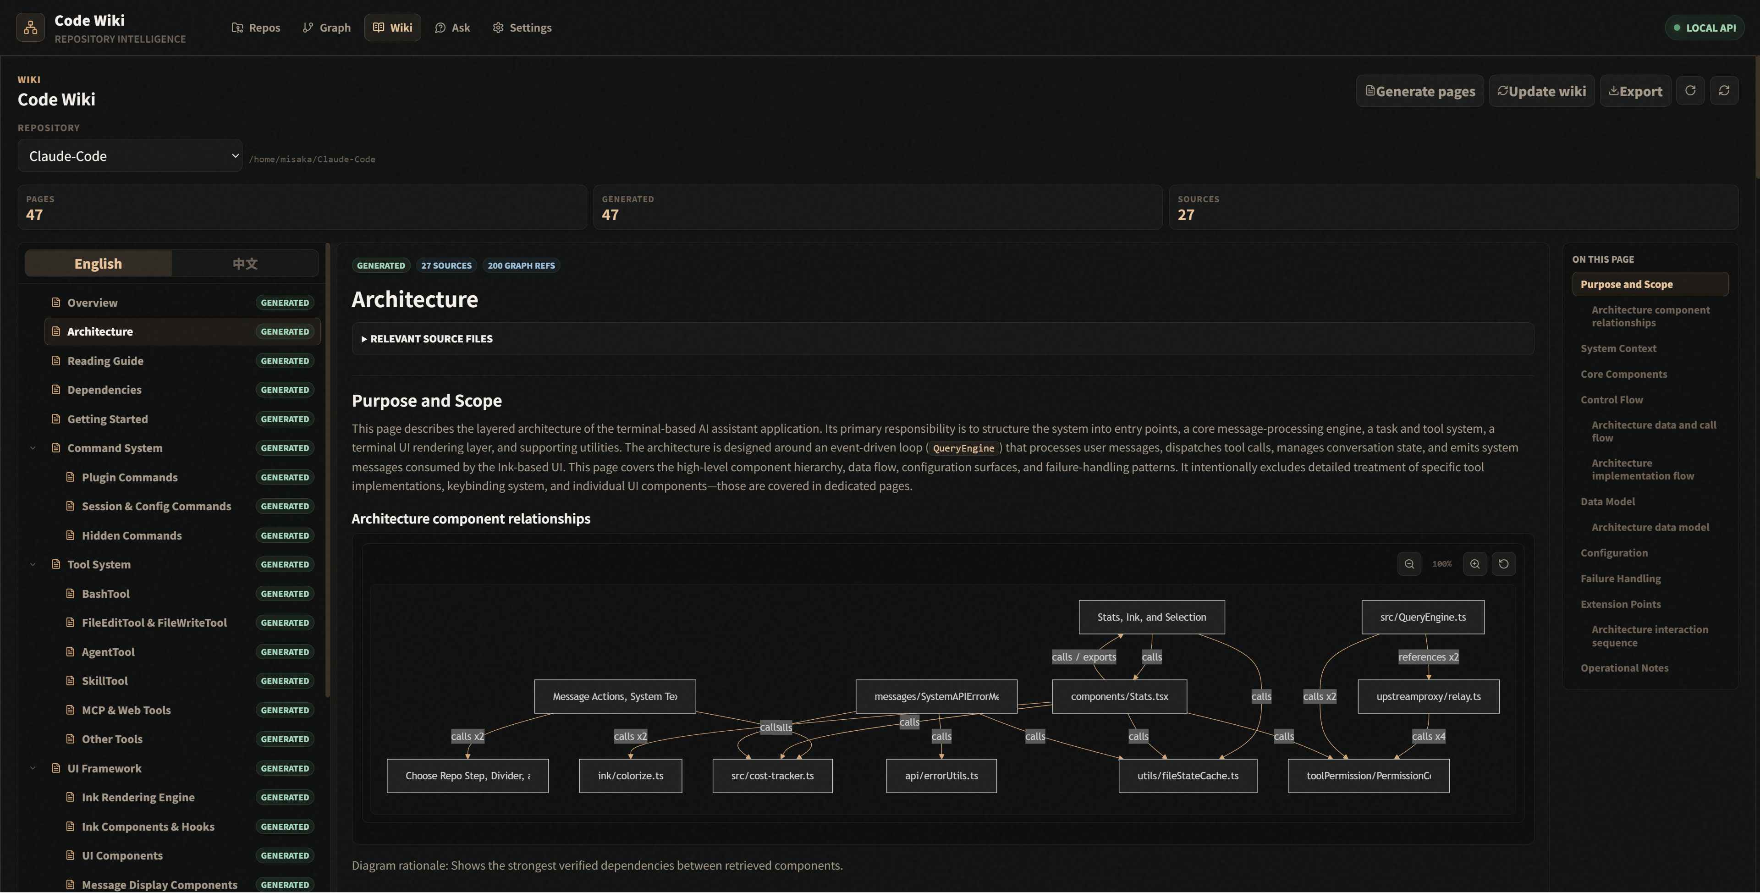The image size is (1760, 893).
Task: Jump to Failure Handling section
Action: (x=1620, y=579)
